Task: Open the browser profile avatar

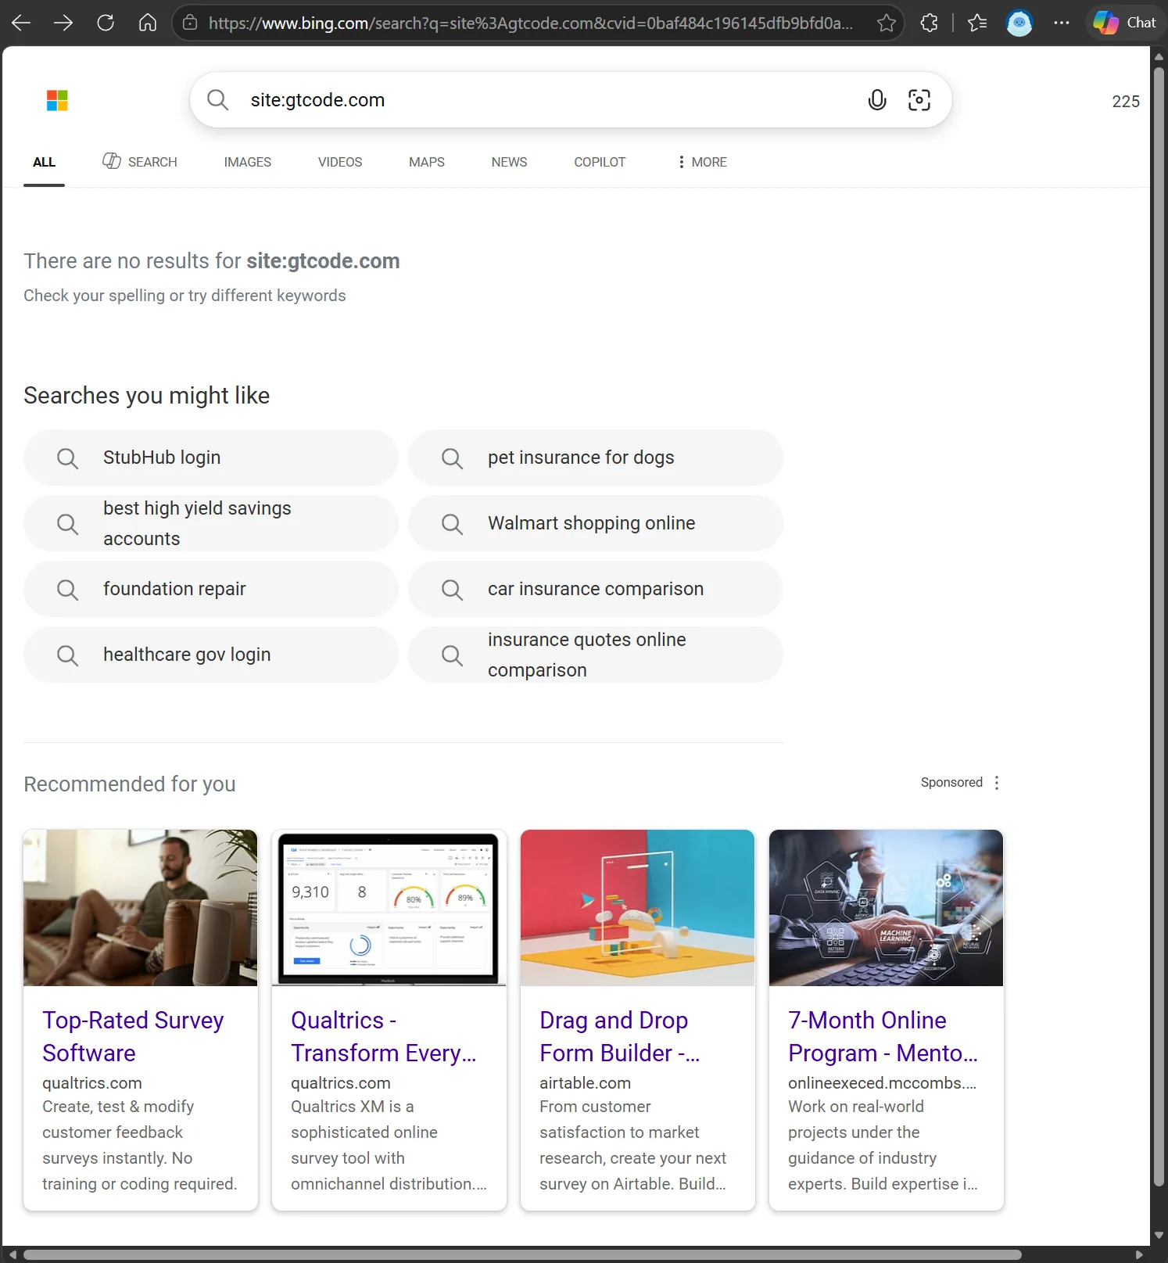Action: click(1019, 23)
